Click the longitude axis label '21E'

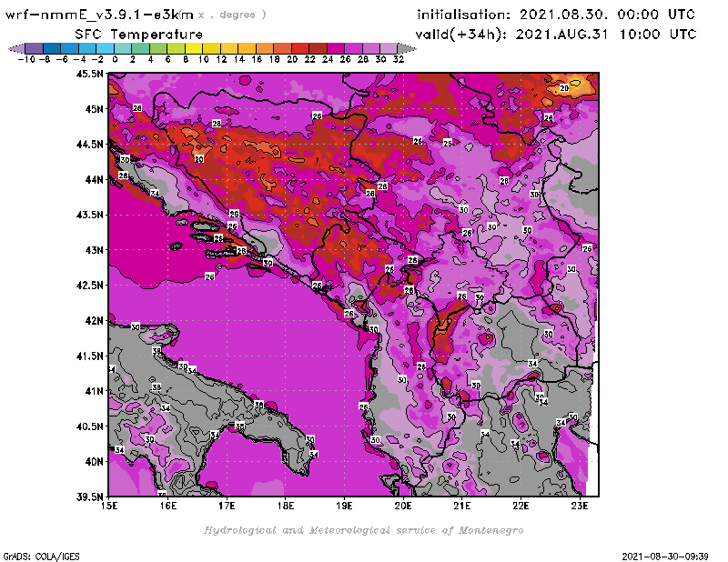tap(462, 506)
